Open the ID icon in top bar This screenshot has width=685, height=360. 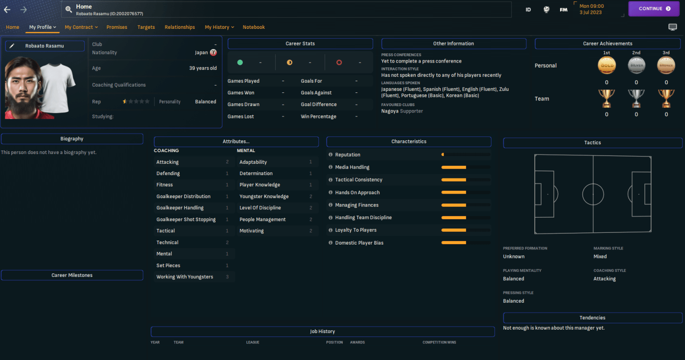coord(528,9)
